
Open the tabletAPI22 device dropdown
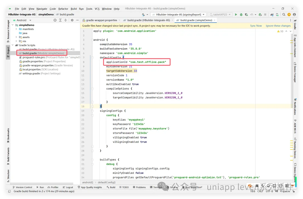220,15
